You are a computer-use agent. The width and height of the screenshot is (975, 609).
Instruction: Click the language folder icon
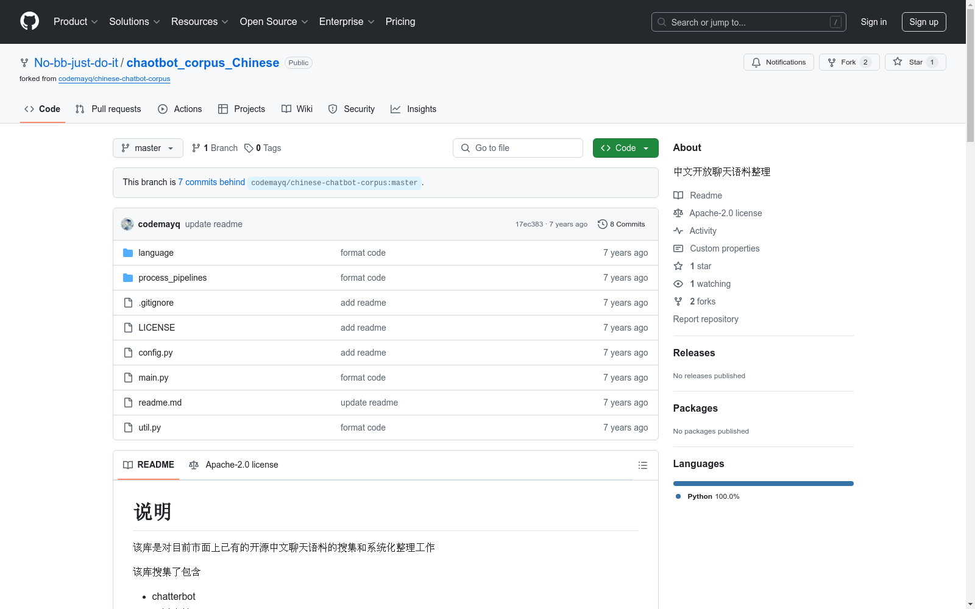128,253
